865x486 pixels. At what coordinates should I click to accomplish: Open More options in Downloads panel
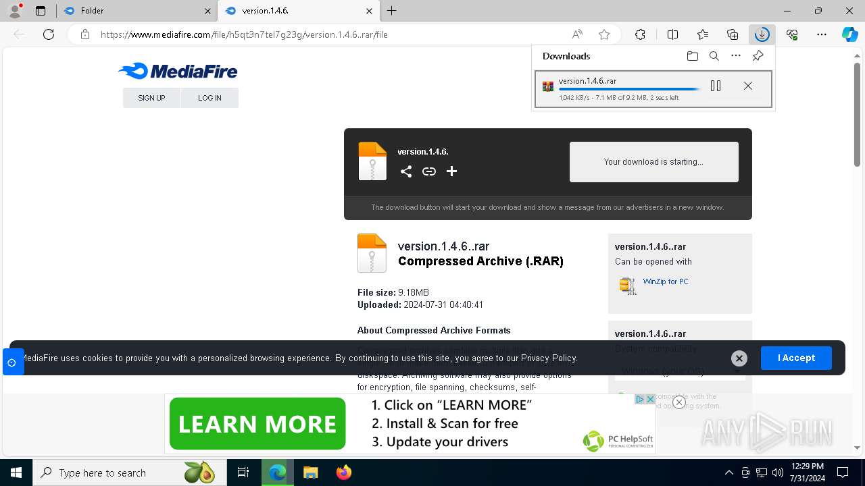[x=736, y=56]
